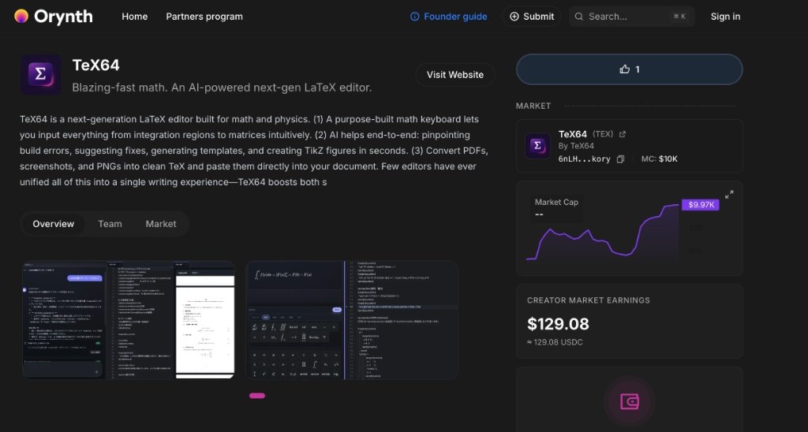Click the TeX64 project title

(x=95, y=65)
